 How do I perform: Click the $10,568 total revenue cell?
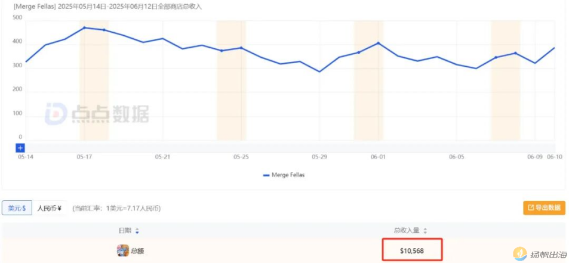coord(412,251)
